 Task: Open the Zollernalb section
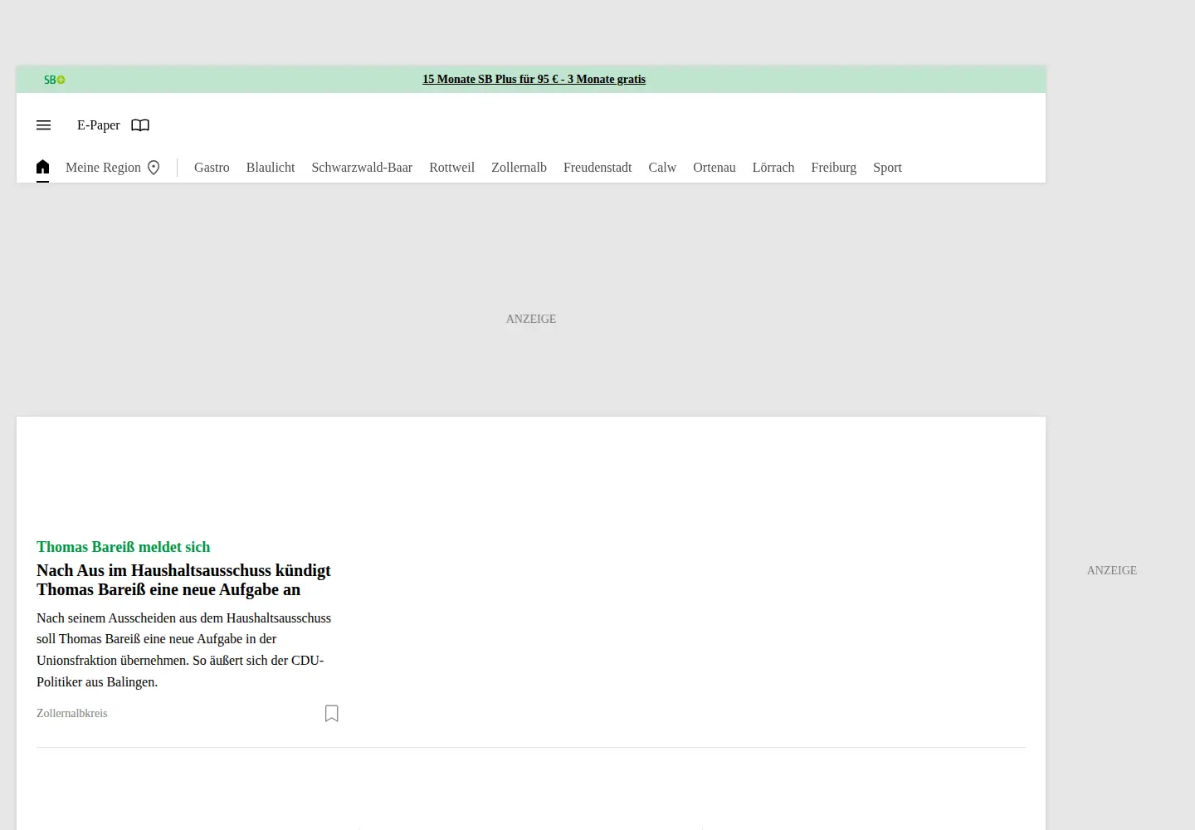pos(519,168)
